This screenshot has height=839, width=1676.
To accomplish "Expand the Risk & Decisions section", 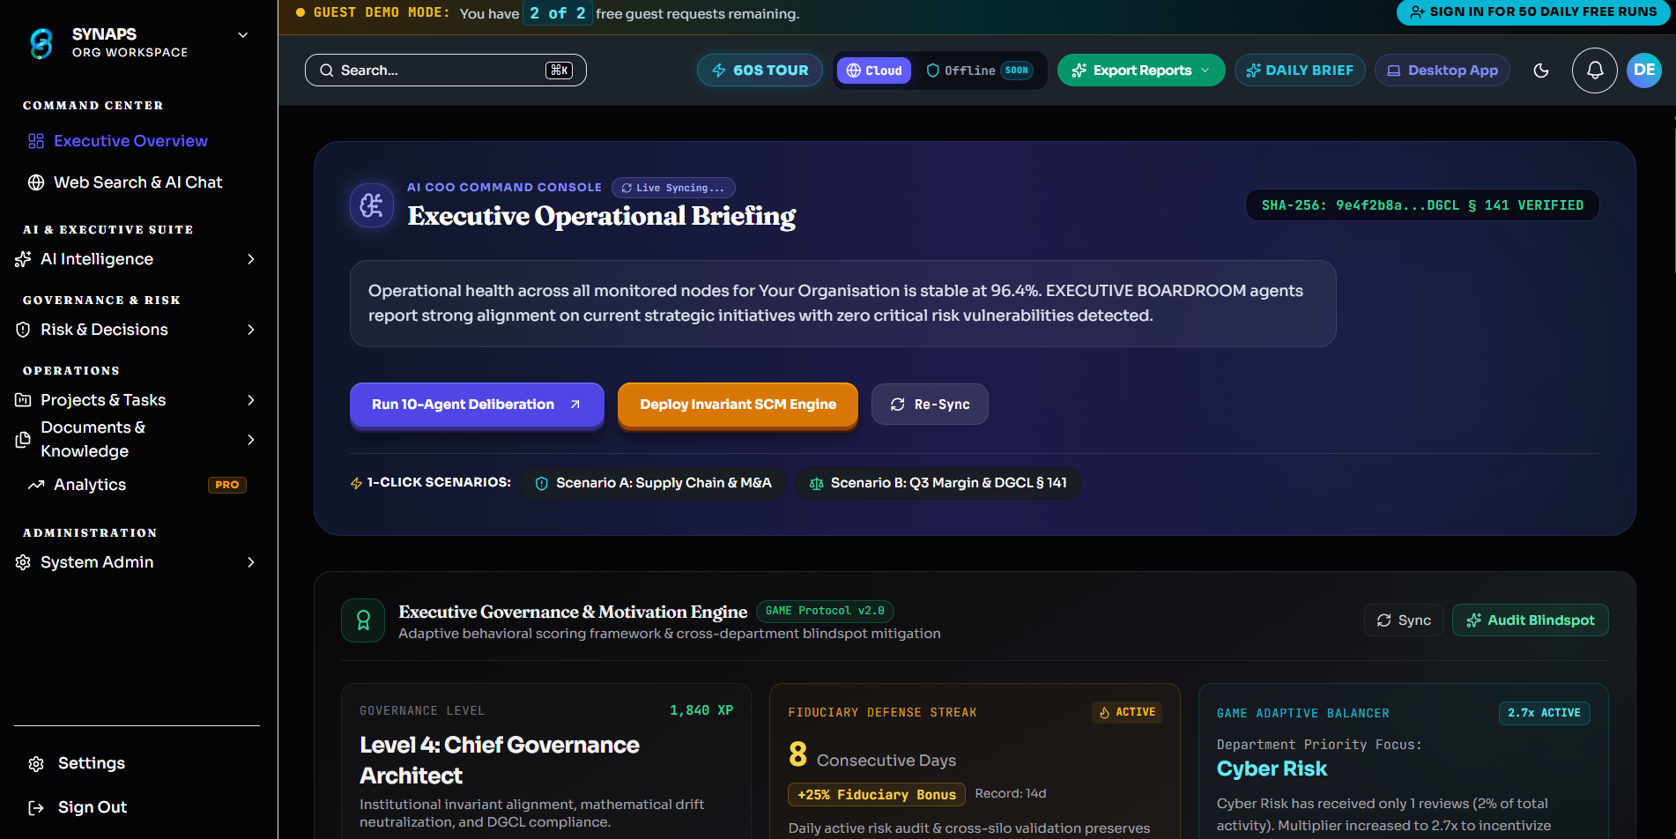I will pos(251,330).
